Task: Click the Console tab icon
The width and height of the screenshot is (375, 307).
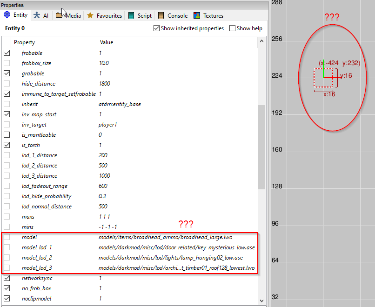Action: pyautogui.click(x=161, y=15)
